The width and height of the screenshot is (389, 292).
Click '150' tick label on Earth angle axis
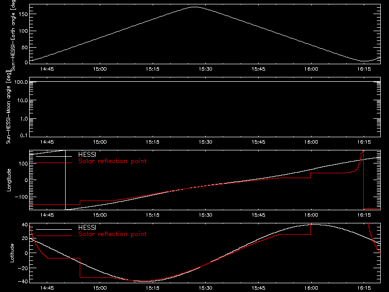pos(23,14)
